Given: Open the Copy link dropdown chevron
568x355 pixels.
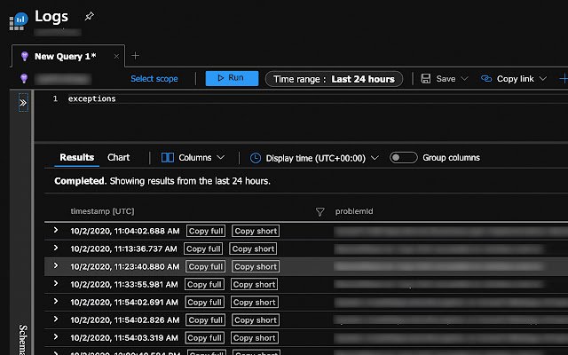Looking at the screenshot, I should tap(542, 79).
